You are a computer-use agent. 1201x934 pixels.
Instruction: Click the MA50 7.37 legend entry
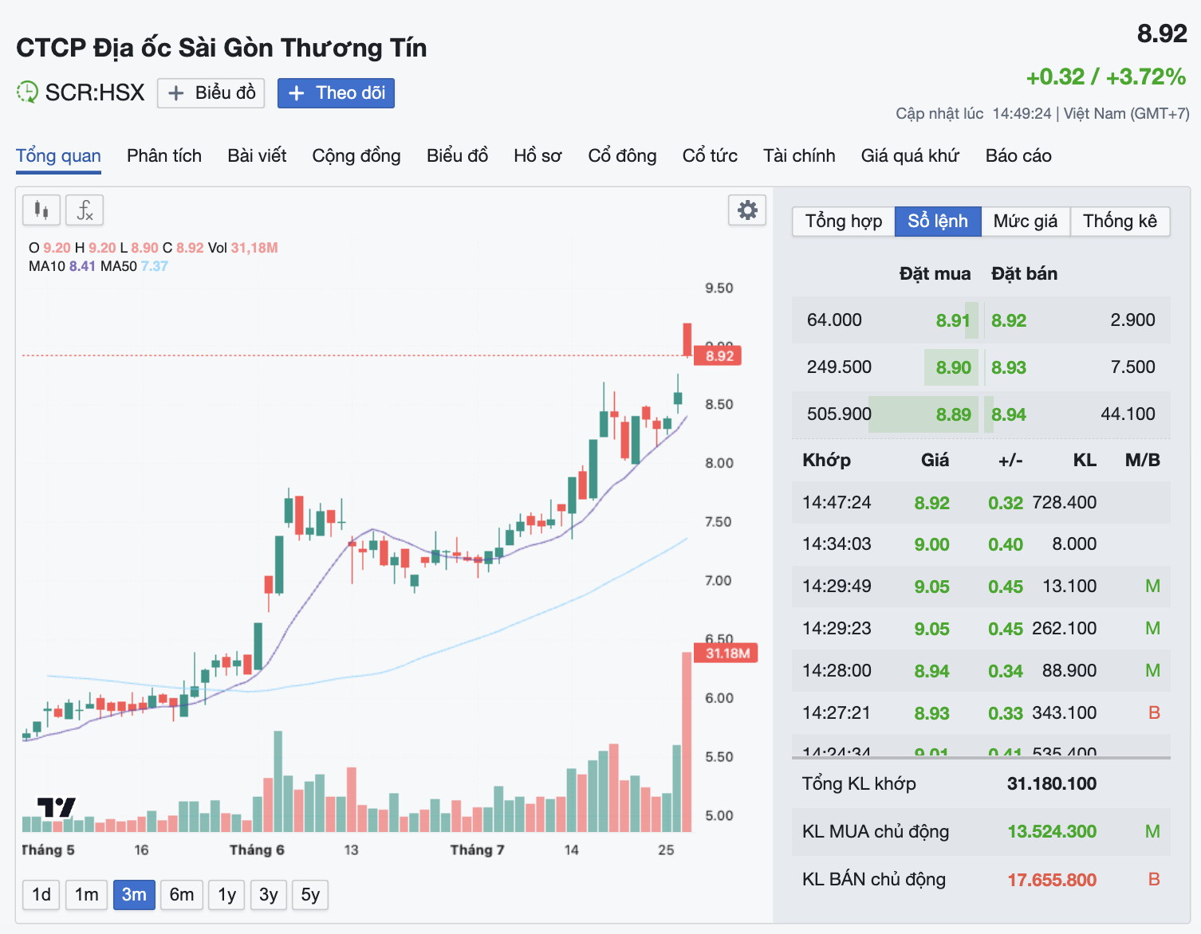coord(134,266)
